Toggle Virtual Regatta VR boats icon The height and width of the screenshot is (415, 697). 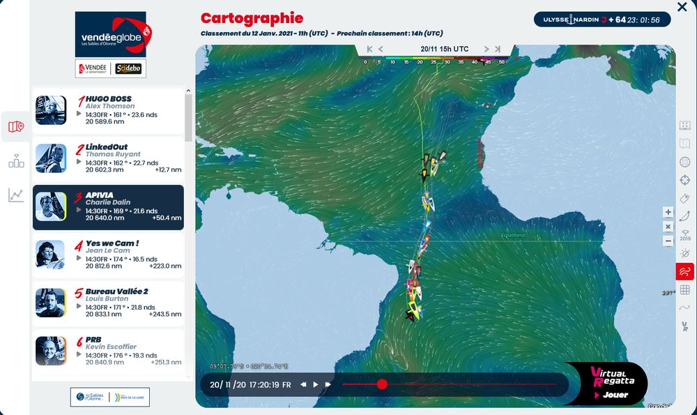pyautogui.click(x=685, y=326)
